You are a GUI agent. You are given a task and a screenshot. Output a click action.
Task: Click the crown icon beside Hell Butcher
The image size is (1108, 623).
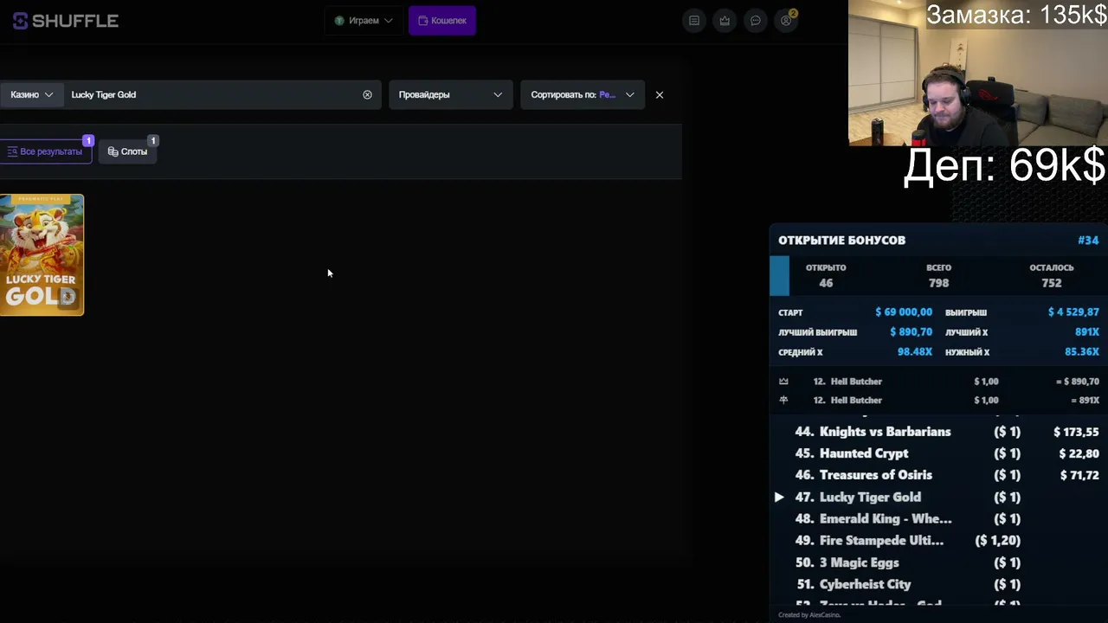(x=783, y=382)
